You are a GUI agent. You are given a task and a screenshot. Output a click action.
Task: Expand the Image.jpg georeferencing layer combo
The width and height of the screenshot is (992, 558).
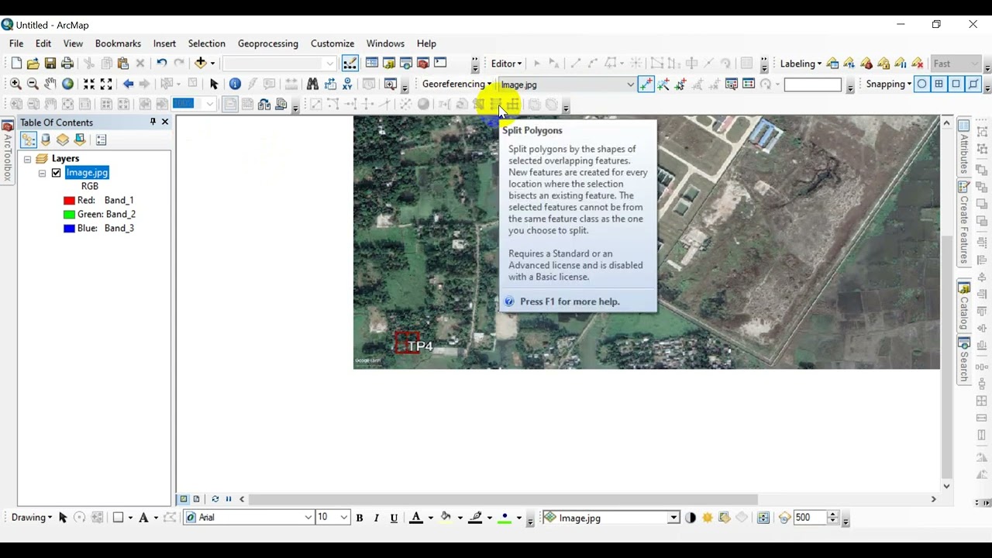pyautogui.click(x=630, y=84)
